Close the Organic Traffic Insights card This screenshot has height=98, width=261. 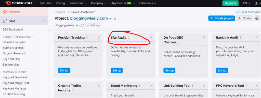(99, 86)
